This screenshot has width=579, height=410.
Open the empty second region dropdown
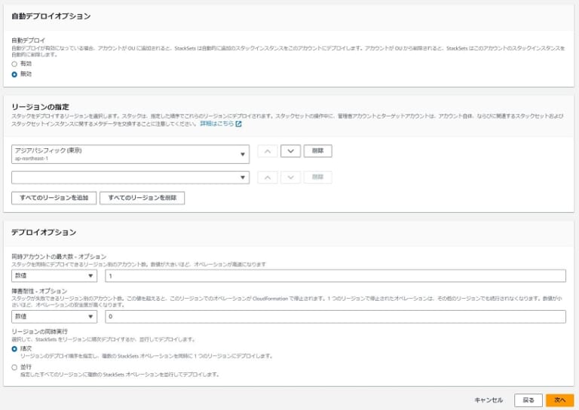130,178
